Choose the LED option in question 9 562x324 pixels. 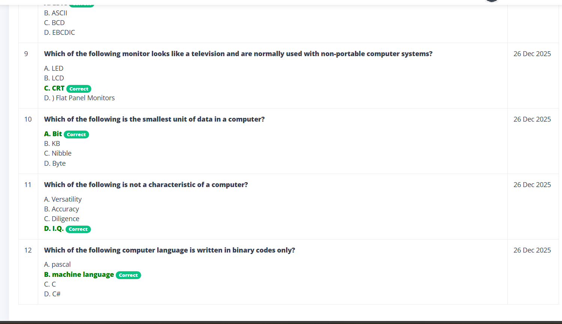(x=54, y=68)
